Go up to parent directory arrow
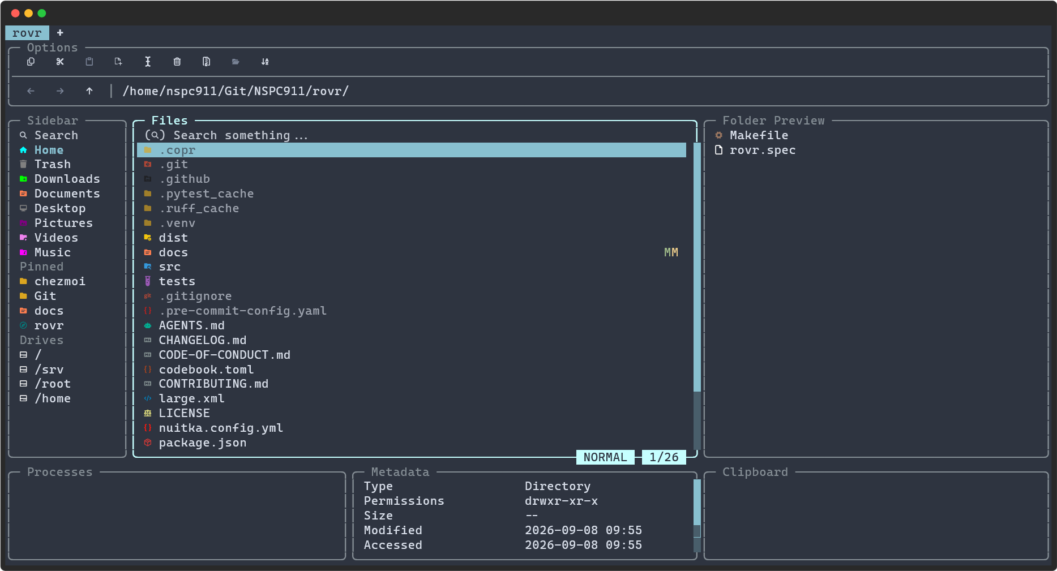1057x571 pixels. click(89, 91)
